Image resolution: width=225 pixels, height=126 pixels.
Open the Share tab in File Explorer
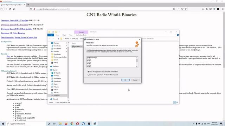click(x=64, y=35)
